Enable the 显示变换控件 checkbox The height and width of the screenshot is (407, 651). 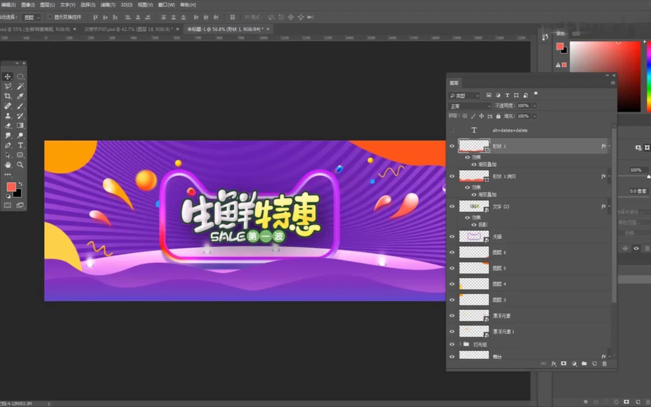(50, 17)
